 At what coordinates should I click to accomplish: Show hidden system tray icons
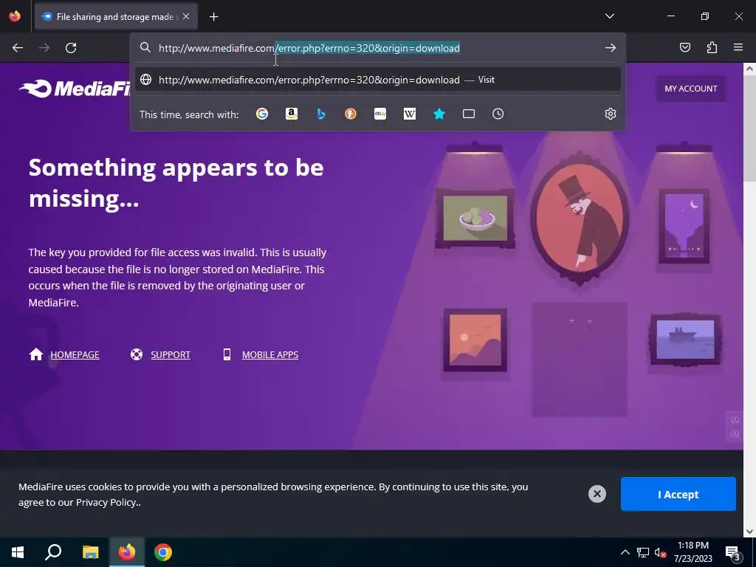(x=625, y=552)
